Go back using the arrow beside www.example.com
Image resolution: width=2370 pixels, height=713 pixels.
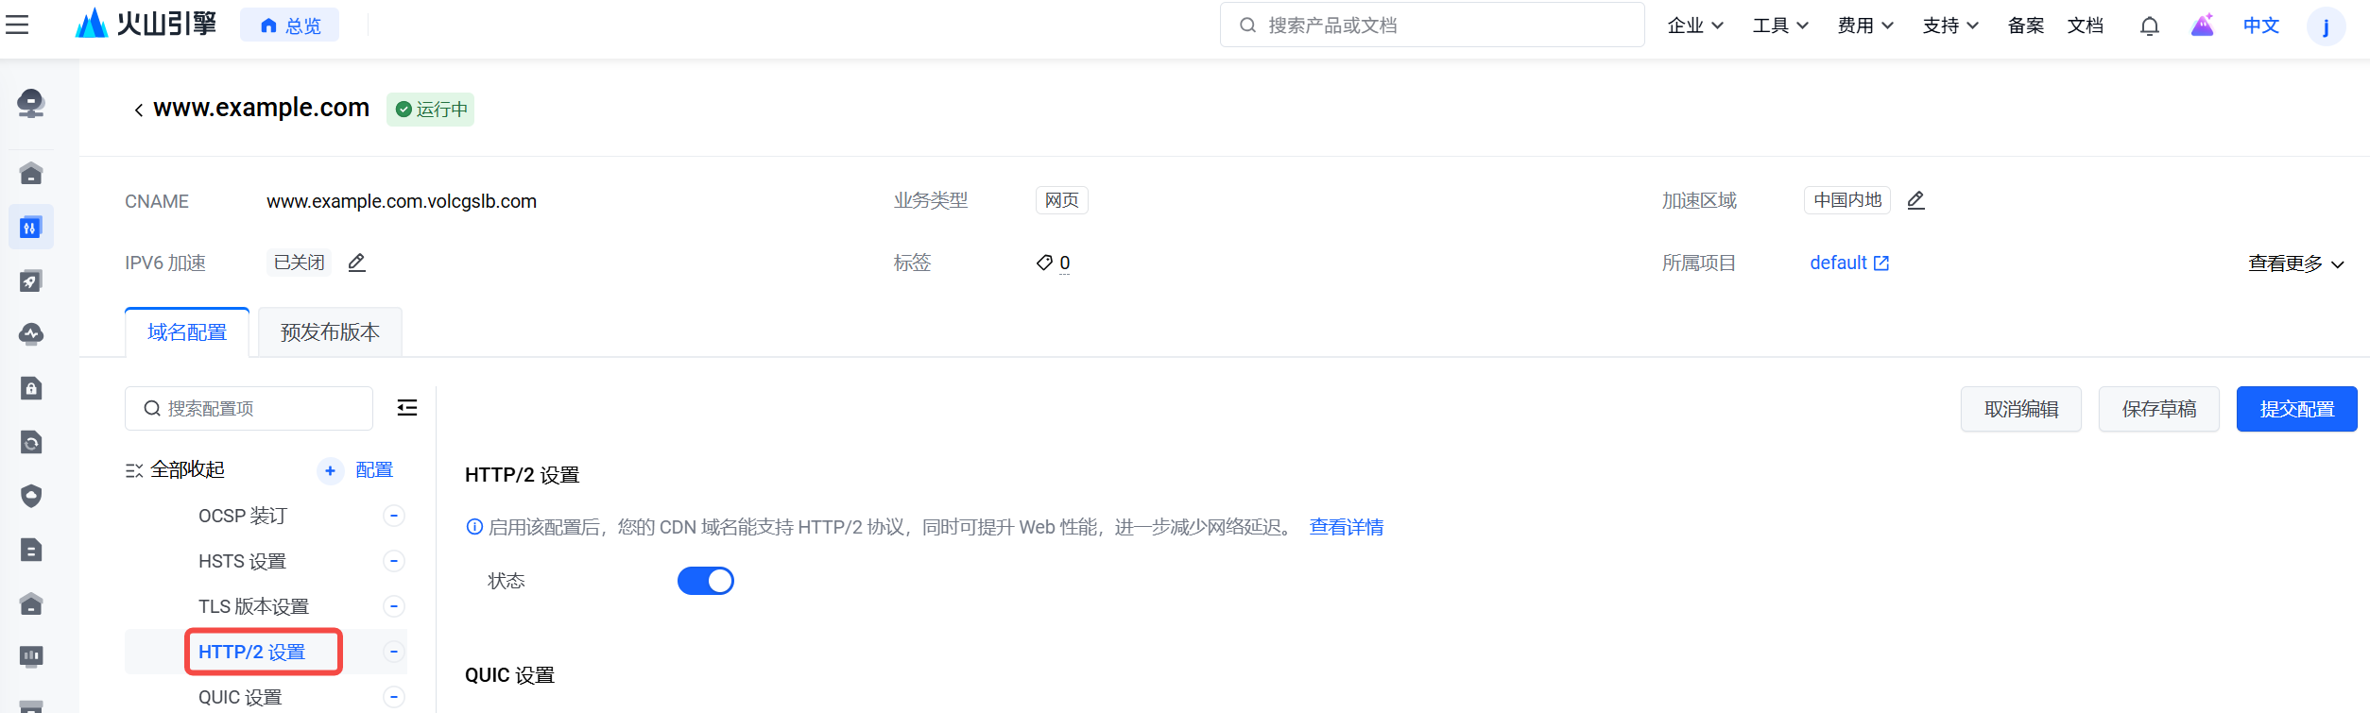point(139,110)
